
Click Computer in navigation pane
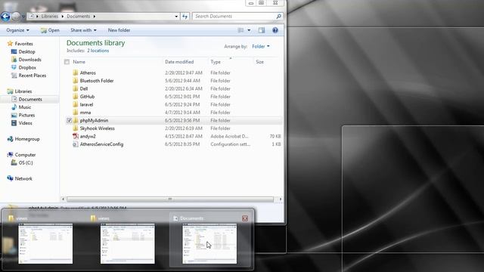click(x=25, y=155)
